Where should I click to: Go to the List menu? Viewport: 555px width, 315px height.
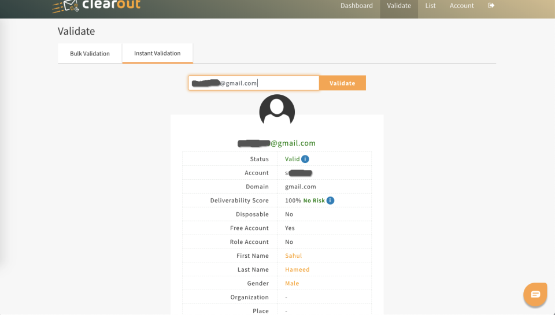[430, 6]
